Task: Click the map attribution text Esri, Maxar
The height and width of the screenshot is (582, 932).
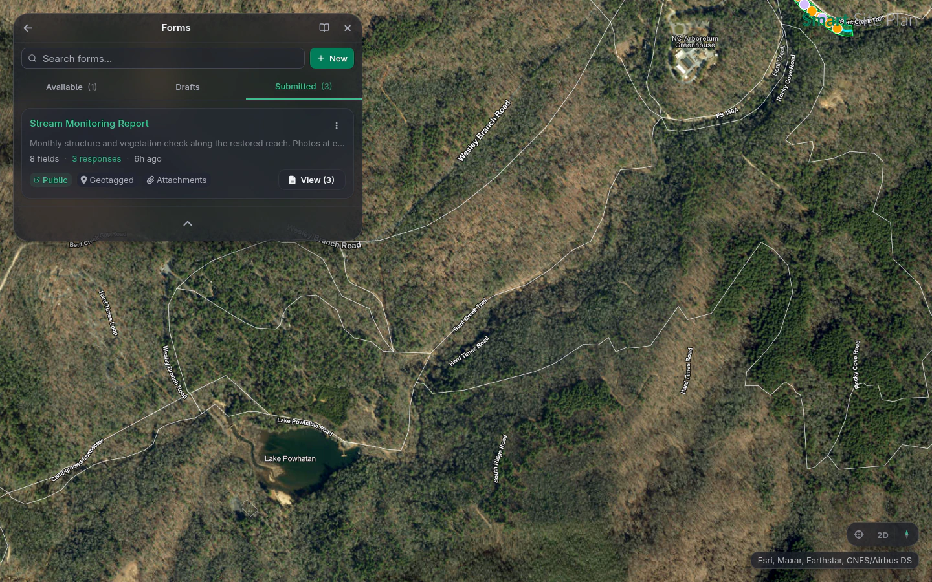Action: pos(835,561)
